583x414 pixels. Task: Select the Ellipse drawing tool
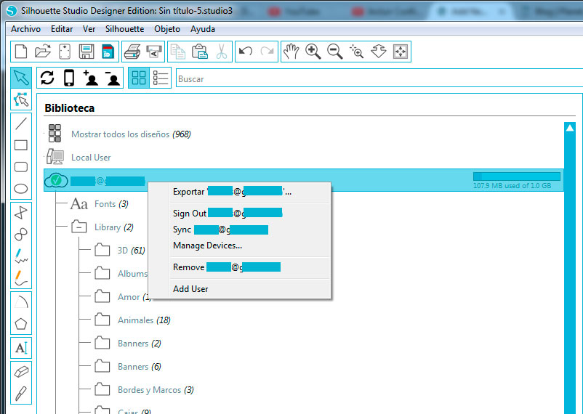pyautogui.click(x=21, y=188)
